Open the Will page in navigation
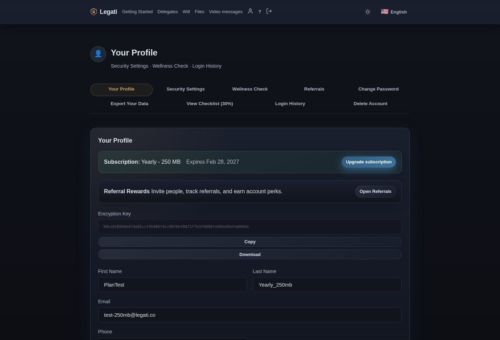 point(186,12)
